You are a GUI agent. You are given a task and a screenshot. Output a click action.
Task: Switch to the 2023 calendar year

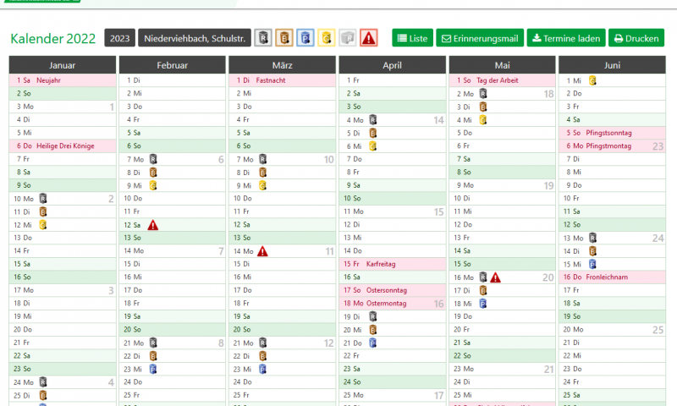click(x=119, y=38)
